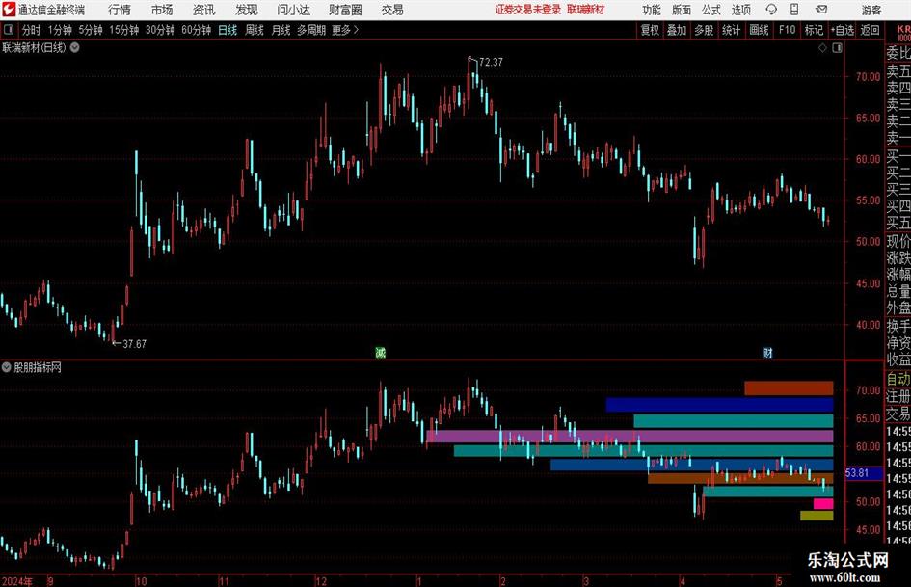The height and width of the screenshot is (587, 911).
Task: Click the diamond icon at chart top right
Action: (x=822, y=48)
